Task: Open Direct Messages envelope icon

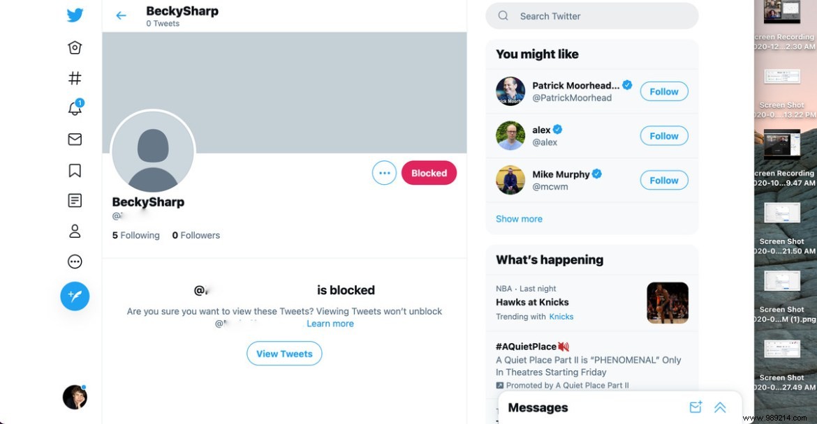Action: pos(75,139)
